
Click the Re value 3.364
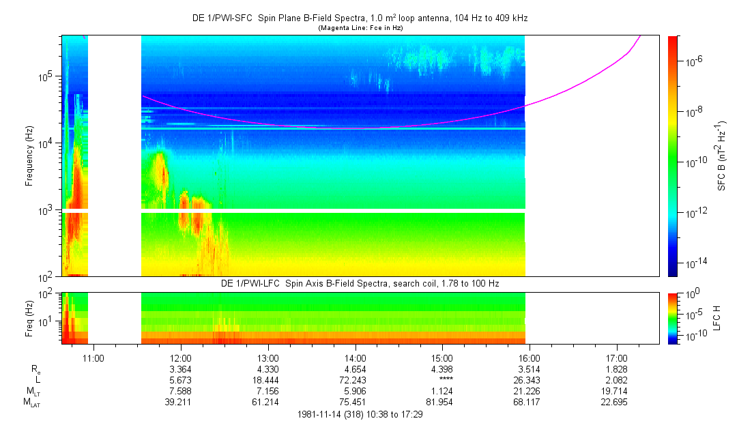(x=180, y=368)
